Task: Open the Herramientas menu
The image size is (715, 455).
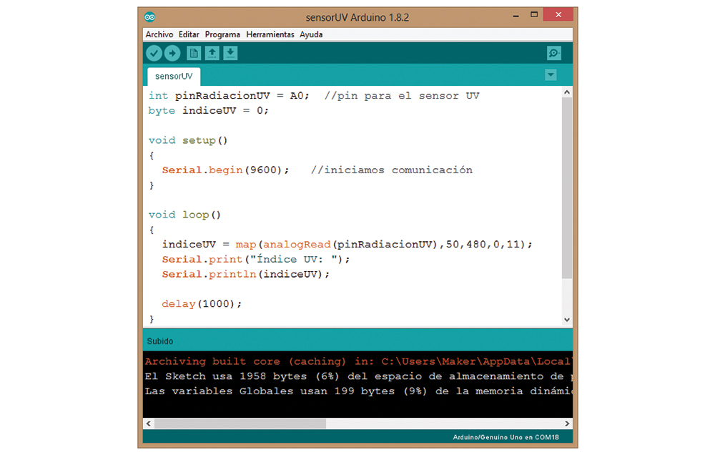Action: [270, 34]
